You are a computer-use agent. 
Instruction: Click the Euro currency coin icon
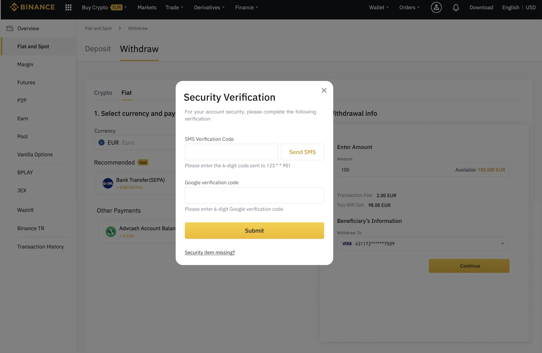click(x=101, y=143)
